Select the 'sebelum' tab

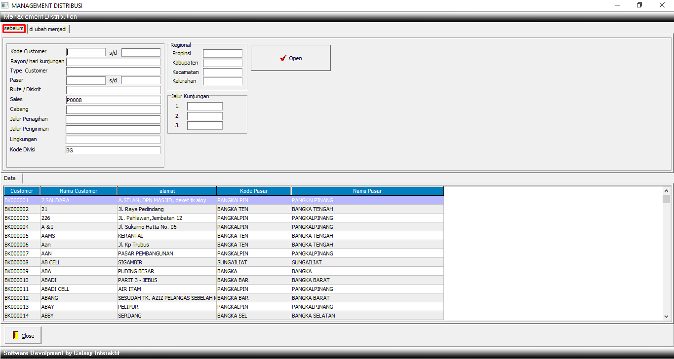[14, 29]
